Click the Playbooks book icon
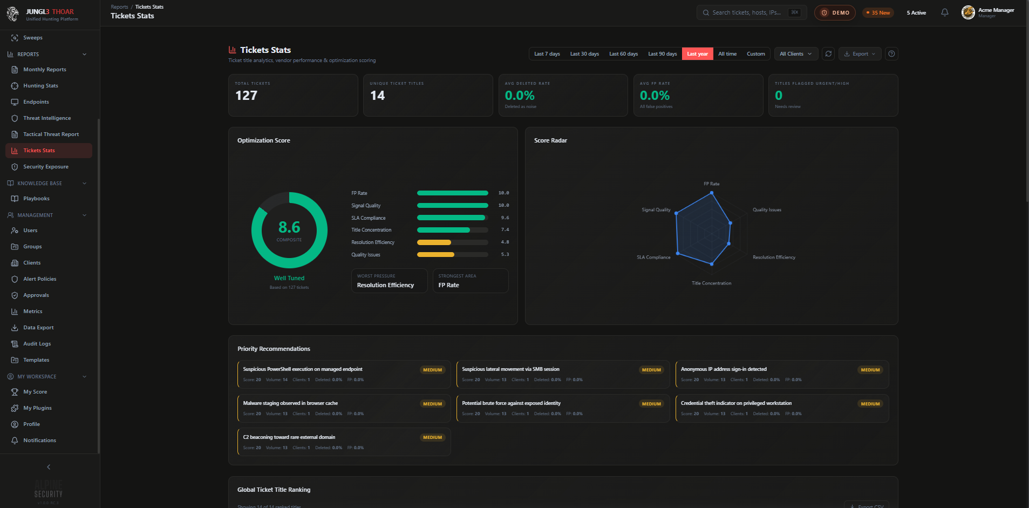 (x=15, y=199)
